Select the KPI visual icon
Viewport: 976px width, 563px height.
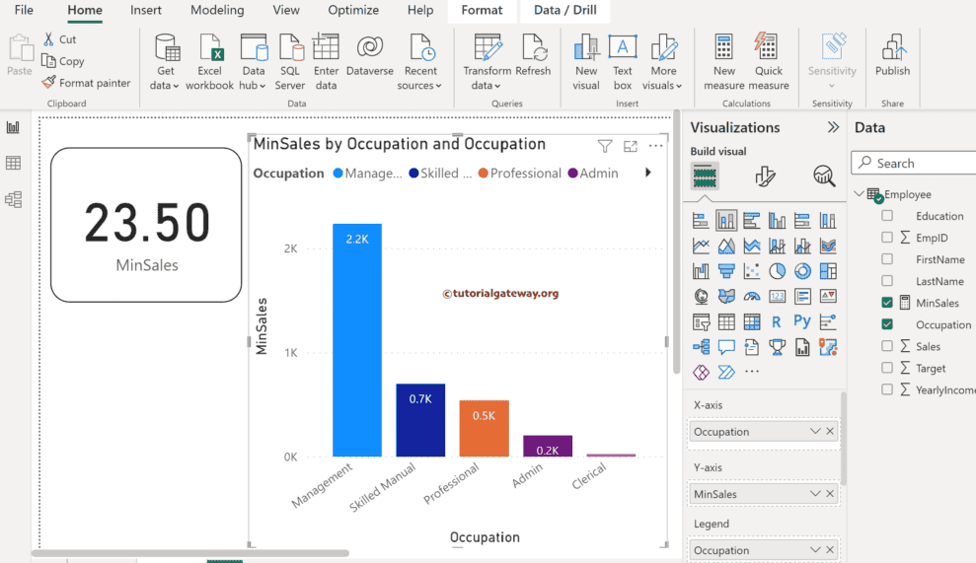point(828,297)
